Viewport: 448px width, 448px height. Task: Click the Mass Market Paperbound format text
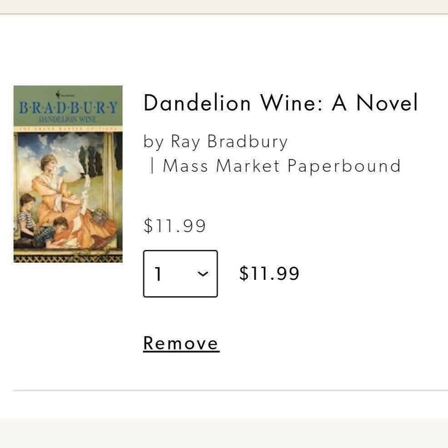[282, 166]
